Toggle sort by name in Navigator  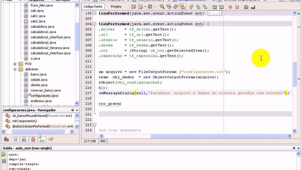click(42, 139)
